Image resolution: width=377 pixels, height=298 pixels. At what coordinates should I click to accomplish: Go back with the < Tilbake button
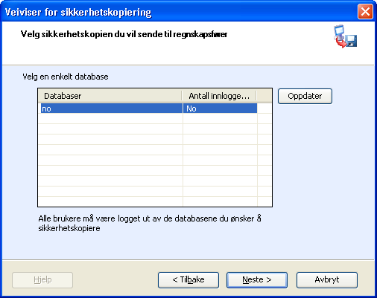click(188, 280)
